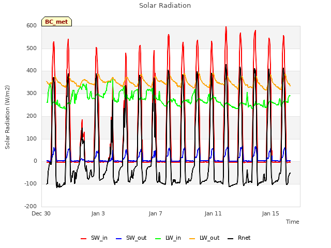Click the blue SW_out legend swatch
The image size is (331, 248).
[x=119, y=239]
